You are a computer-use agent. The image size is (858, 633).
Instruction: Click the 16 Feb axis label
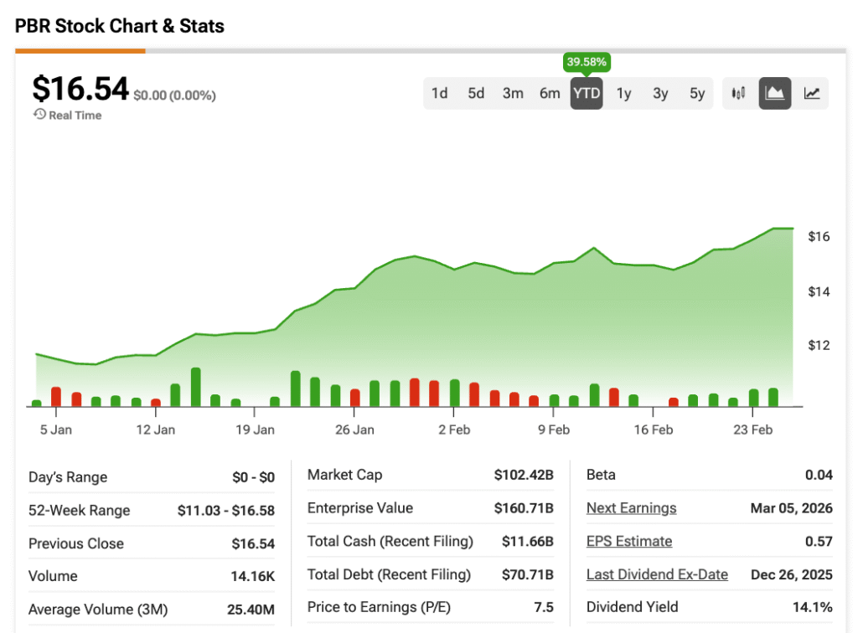pyautogui.click(x=654, y=430)
